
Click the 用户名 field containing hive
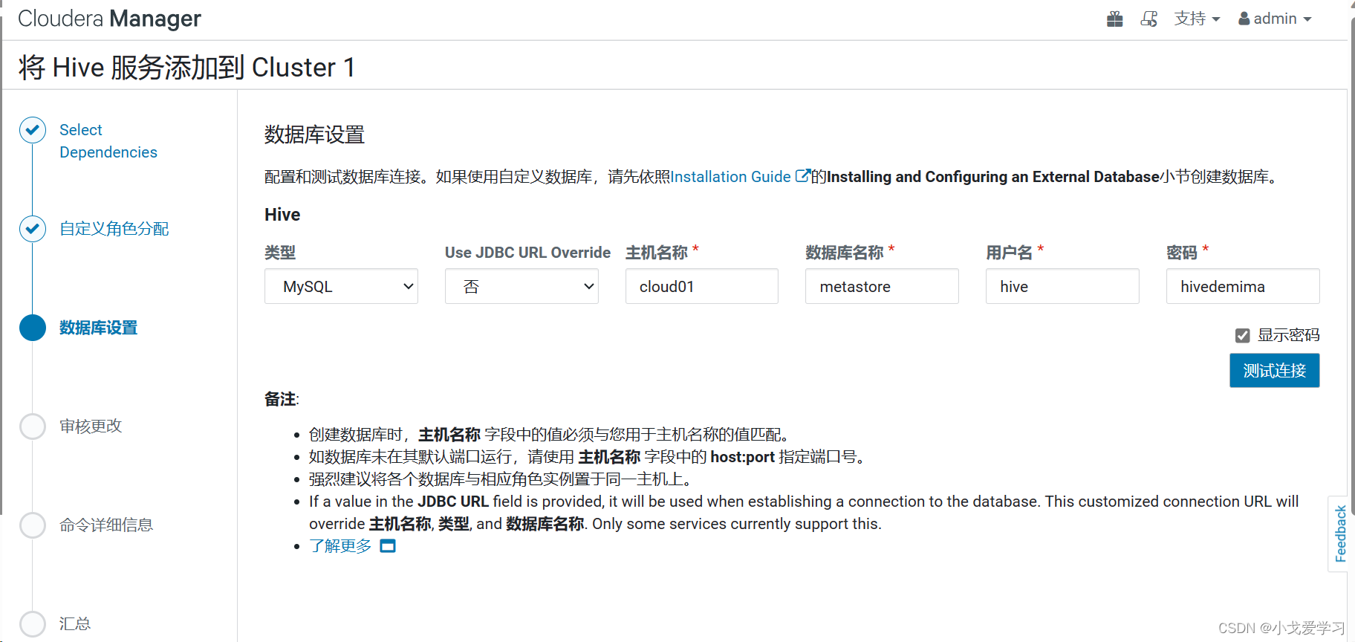[1062, 286]
